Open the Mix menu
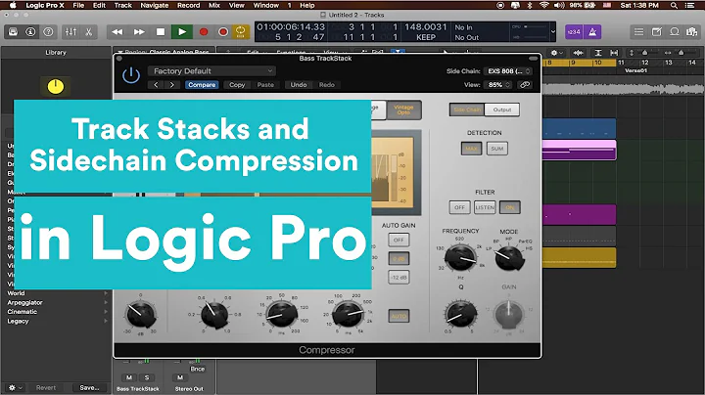The image size is (705, 395). point(214,6)
